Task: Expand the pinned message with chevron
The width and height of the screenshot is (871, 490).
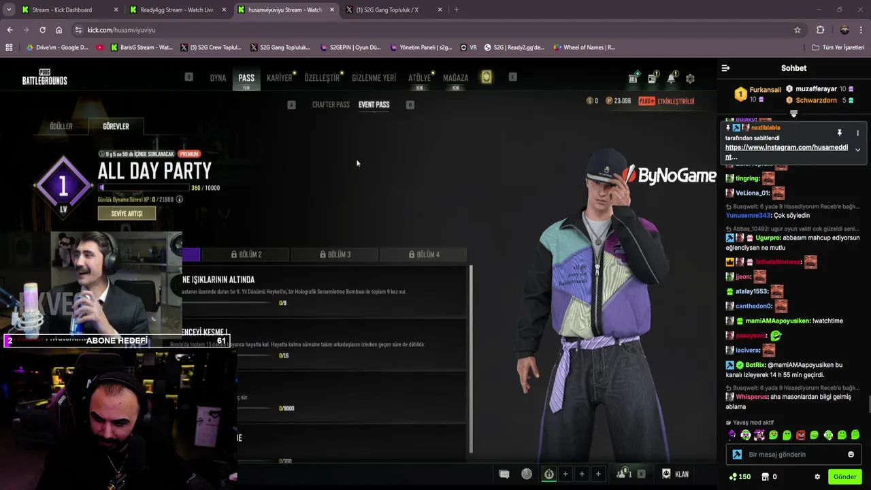Action: pyautogui.click(x=857, y=150)
